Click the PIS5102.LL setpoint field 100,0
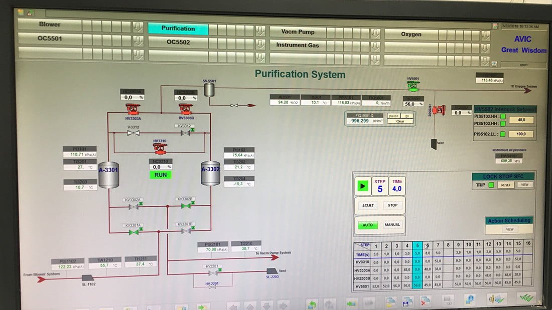The height and width of the screenshot is (310, 552). [x=521, y=134]
